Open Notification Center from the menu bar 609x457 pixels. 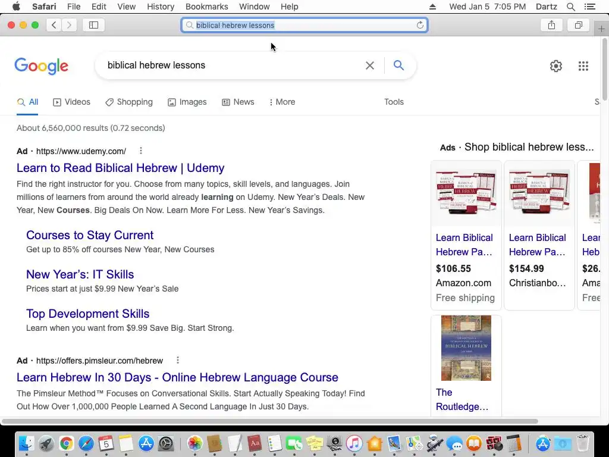(x=589, y=7)
